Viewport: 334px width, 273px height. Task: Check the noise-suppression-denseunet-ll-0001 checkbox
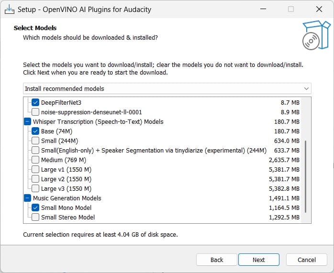[35, 112]
